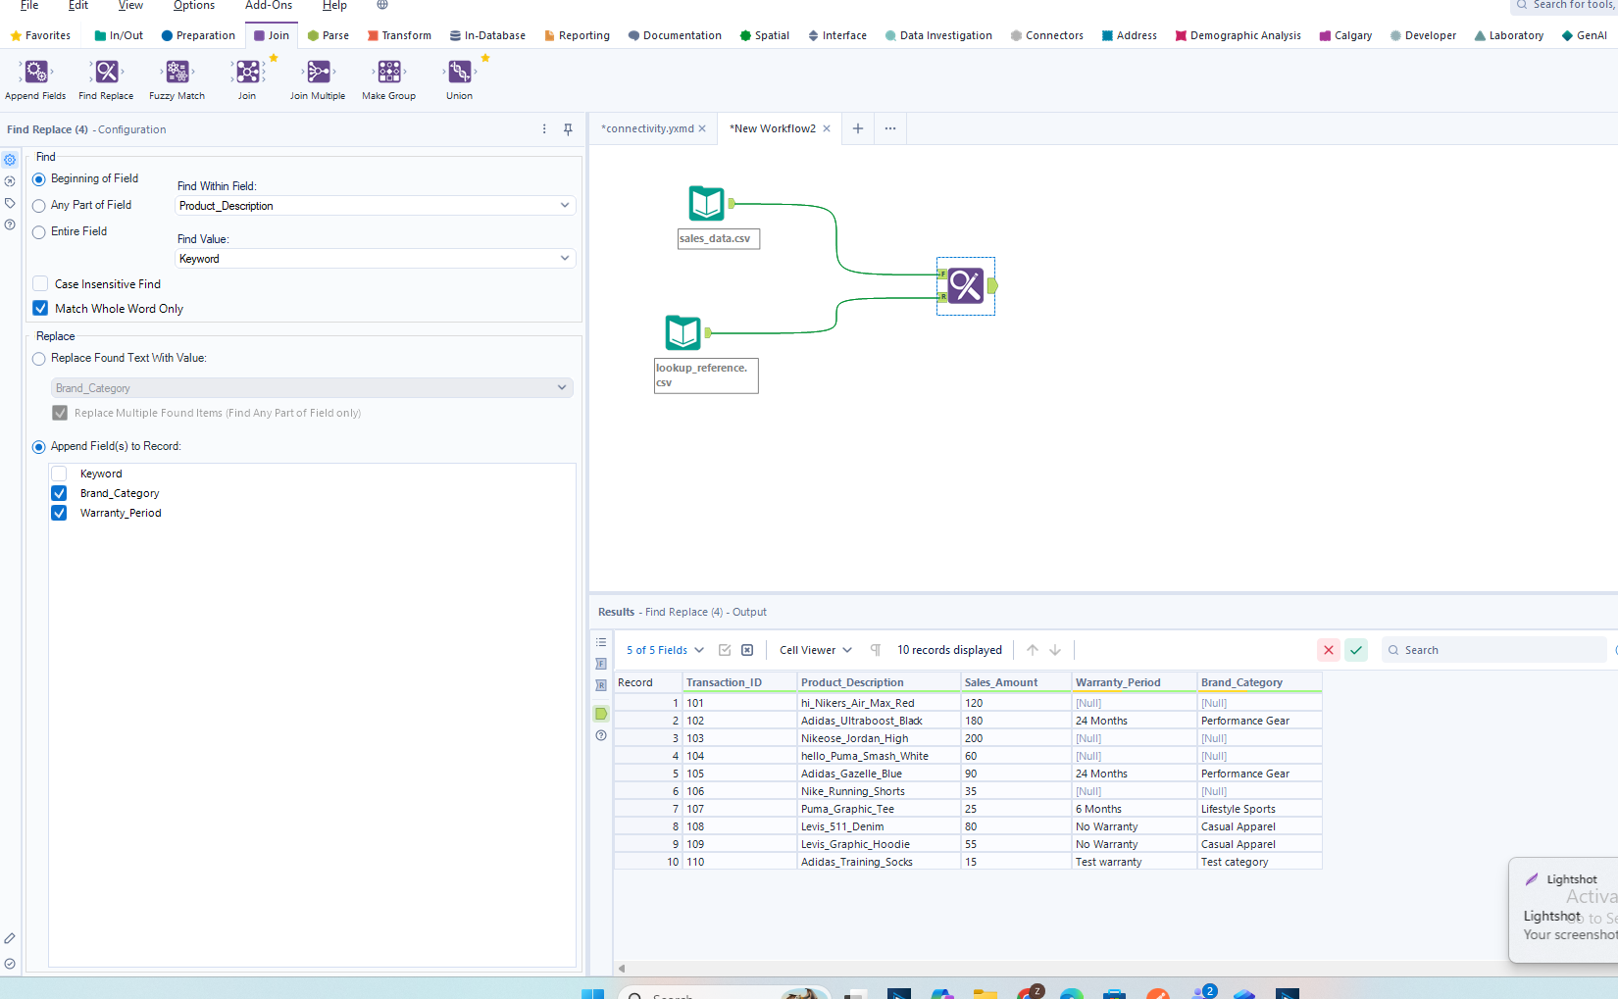Click the Find Replace node on canvas
The height and width of the screenshot is (999, 1618).
pyautogui.click(x=966, y=286)
